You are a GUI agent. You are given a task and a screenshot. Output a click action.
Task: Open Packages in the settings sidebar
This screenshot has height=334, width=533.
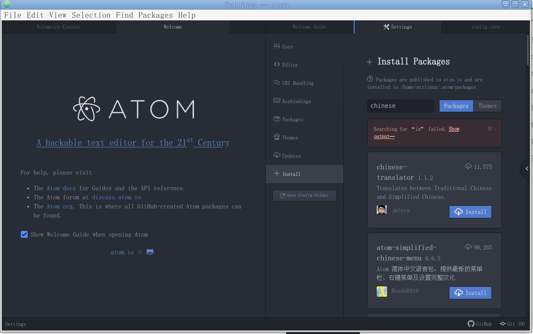pyautogui.click(x=304, y=119)
